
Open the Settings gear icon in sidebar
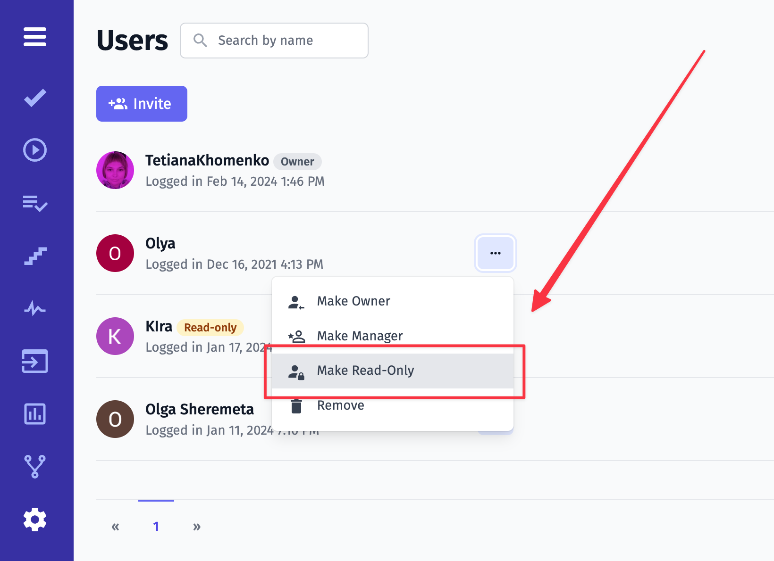tap(35, 520)
